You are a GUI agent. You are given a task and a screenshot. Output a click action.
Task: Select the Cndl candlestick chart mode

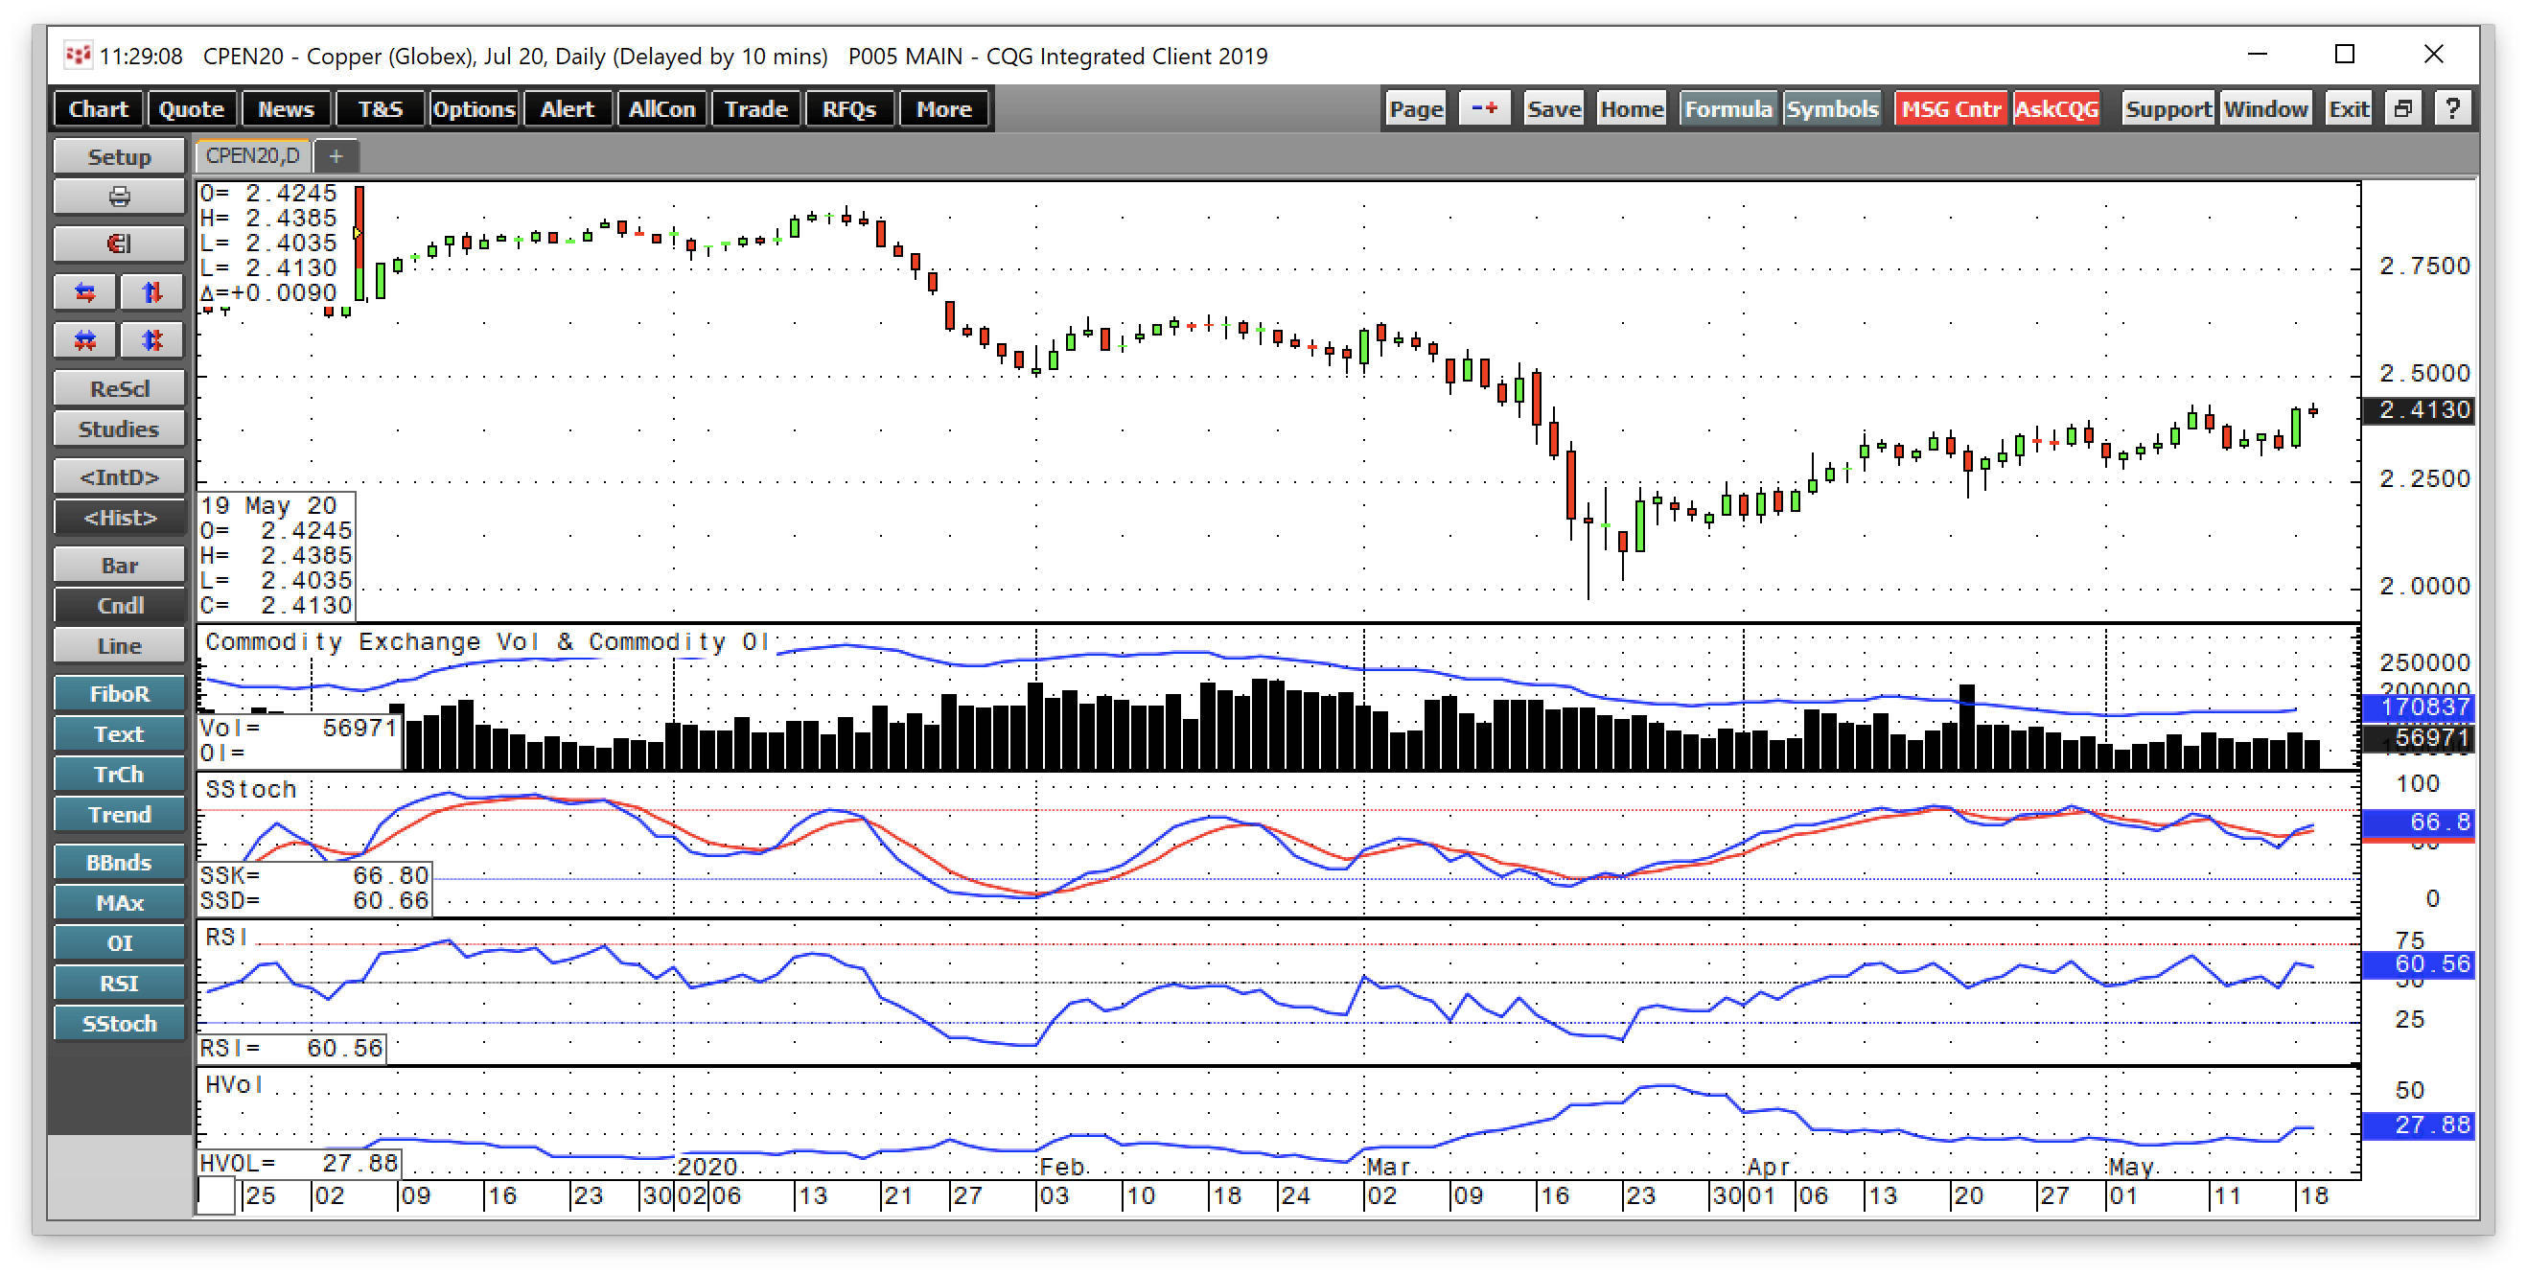tap(119, 606)
